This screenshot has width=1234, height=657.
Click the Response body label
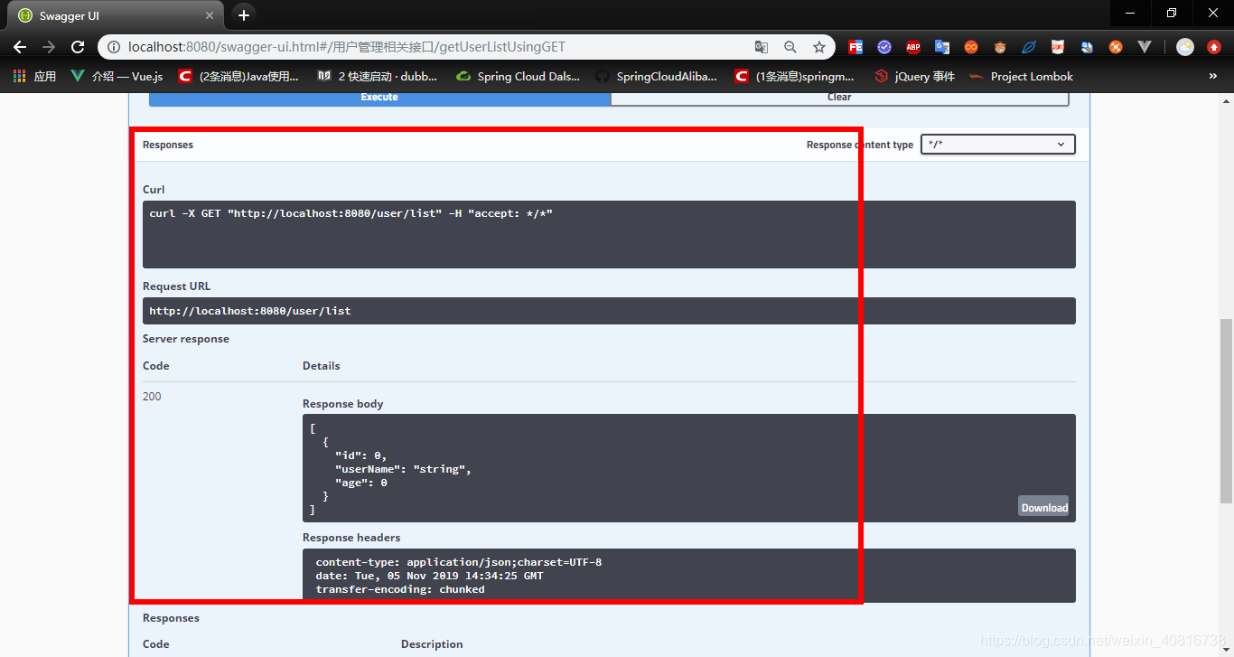click(x=343, y=404)
